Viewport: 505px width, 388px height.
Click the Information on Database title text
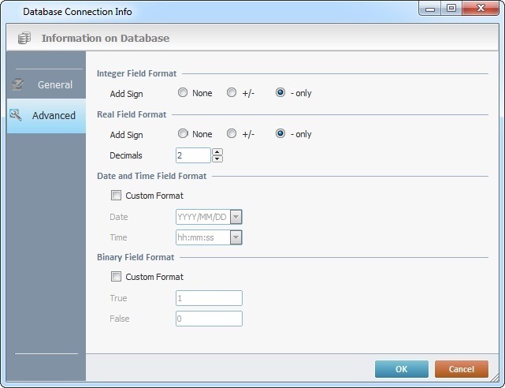pyautogui.click(x=106, y=38)
